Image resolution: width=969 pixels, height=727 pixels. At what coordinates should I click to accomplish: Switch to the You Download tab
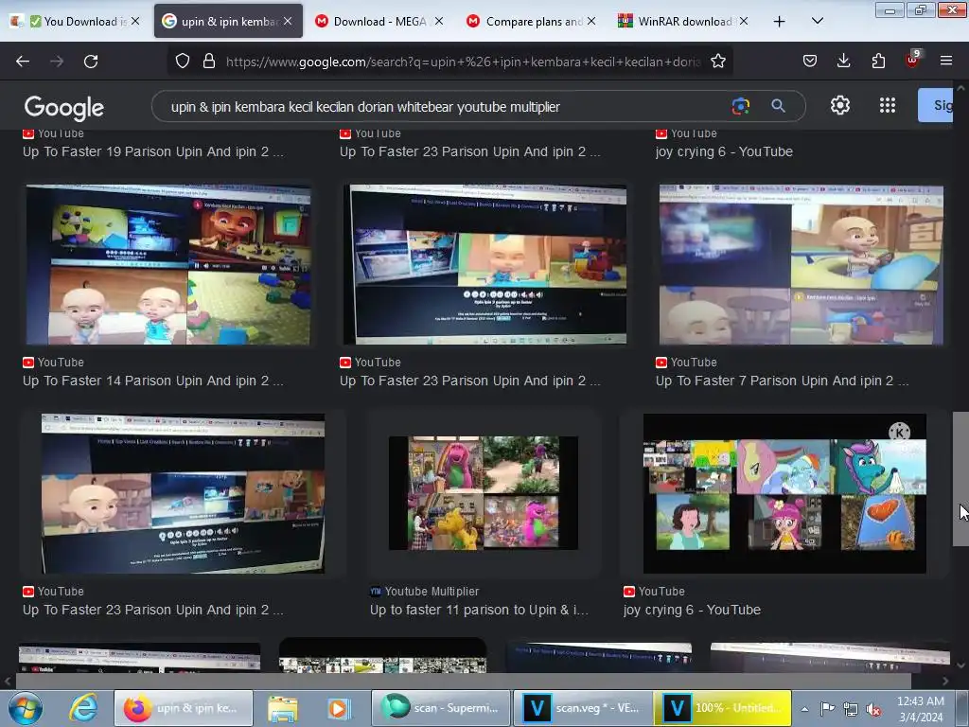point(76,21)
